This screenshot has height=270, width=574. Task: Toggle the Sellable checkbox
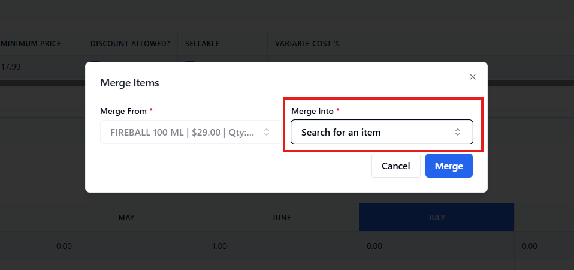coord(189,63)
